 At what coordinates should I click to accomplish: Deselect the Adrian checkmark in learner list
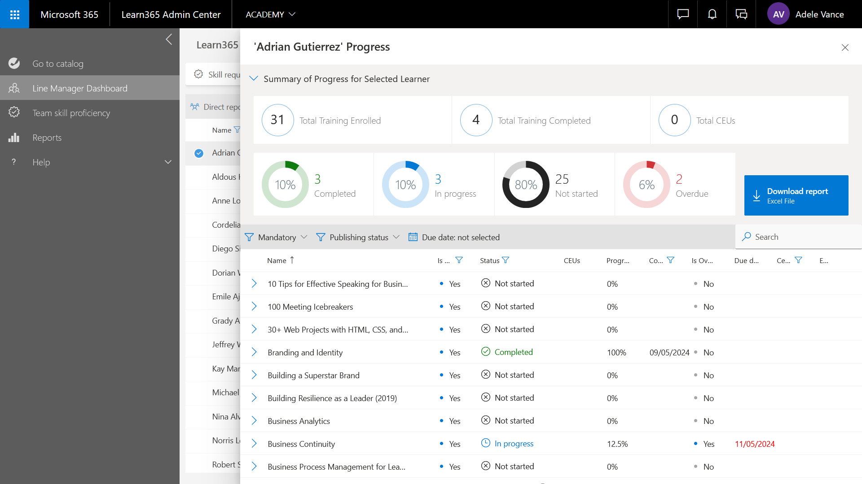tap(199, 153)
